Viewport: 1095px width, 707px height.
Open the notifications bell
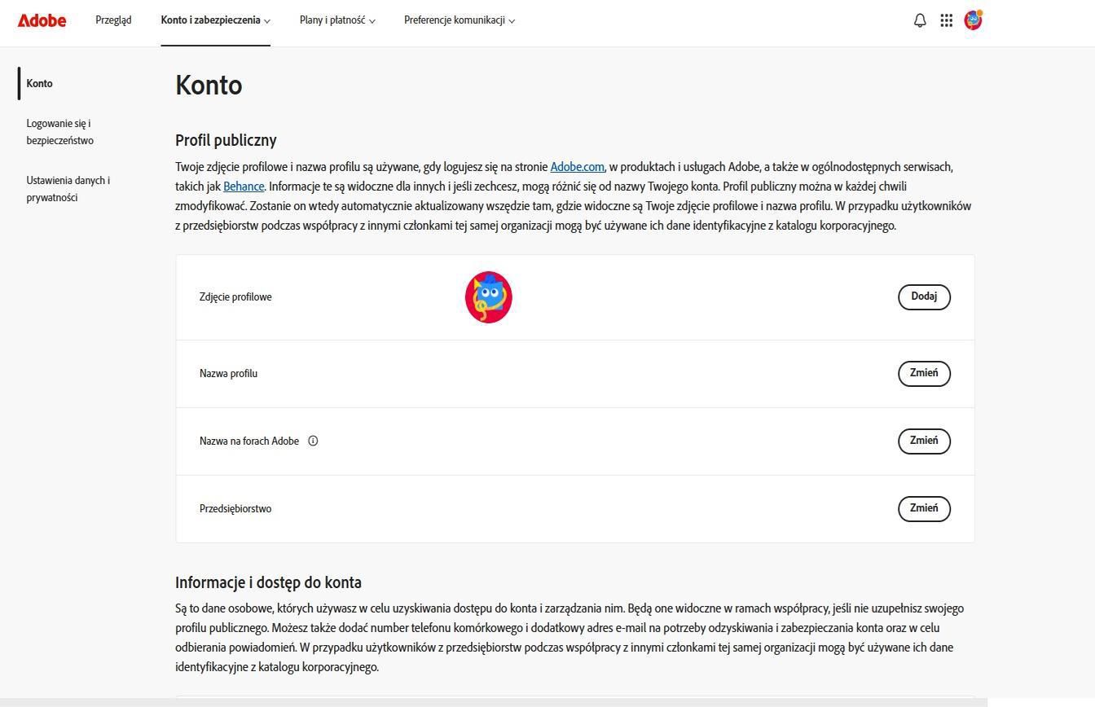click(920, 20)
